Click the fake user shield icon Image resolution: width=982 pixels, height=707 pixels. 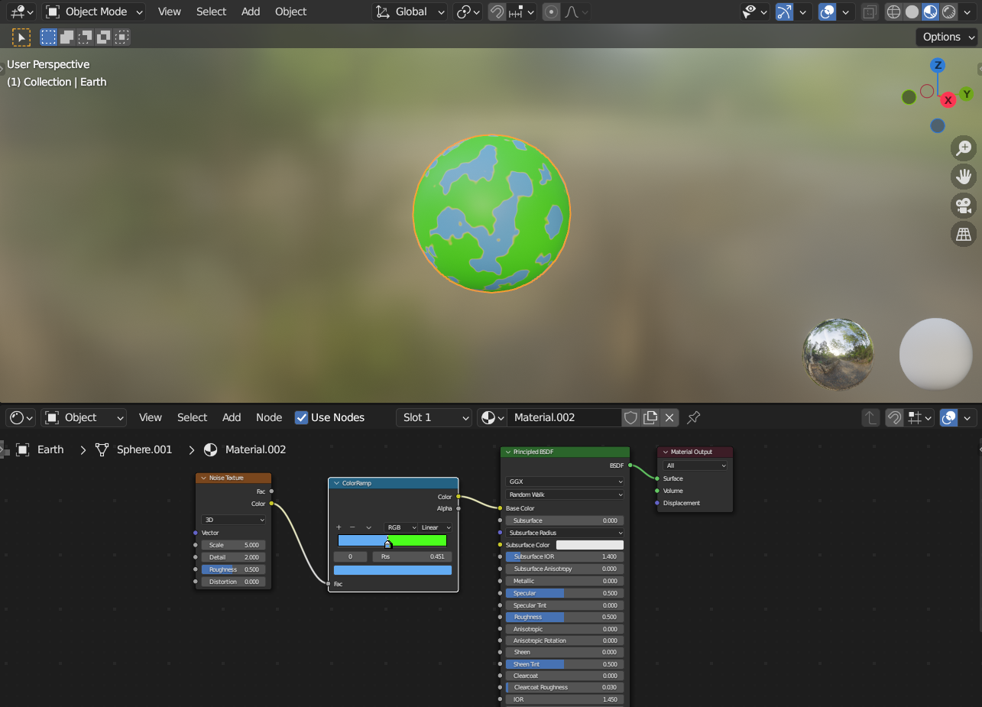point(630,417)
